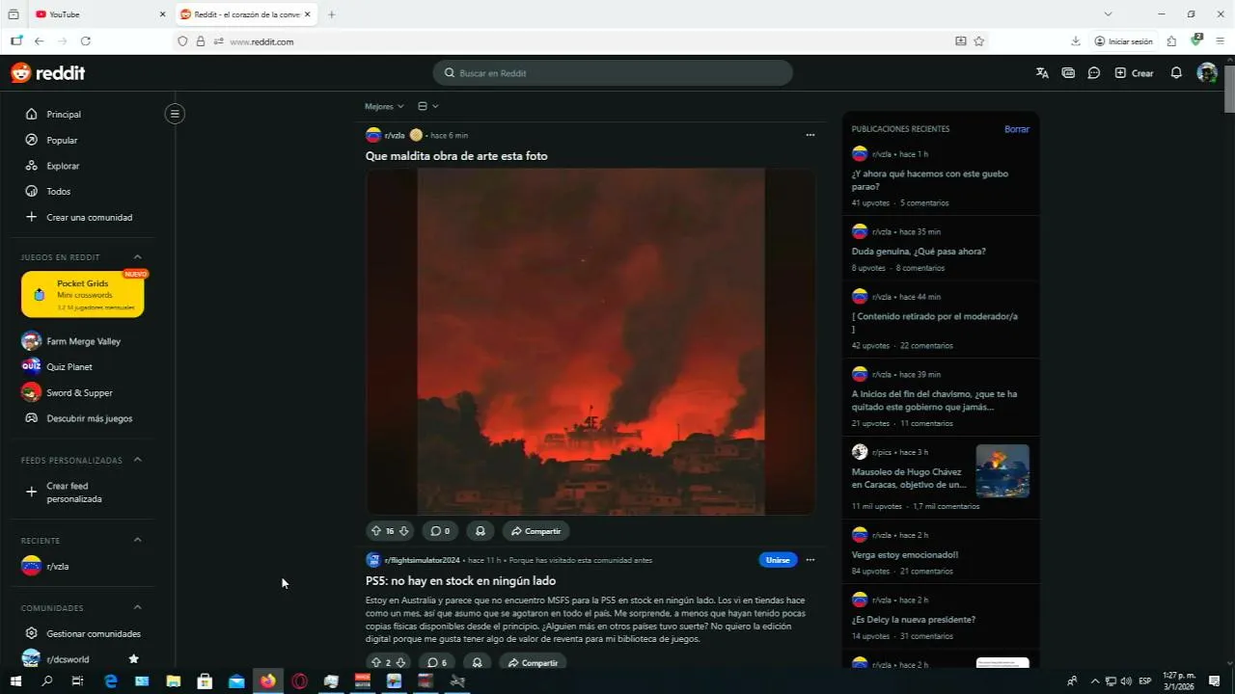
Task: Go back in browser history
Action: 39,41
